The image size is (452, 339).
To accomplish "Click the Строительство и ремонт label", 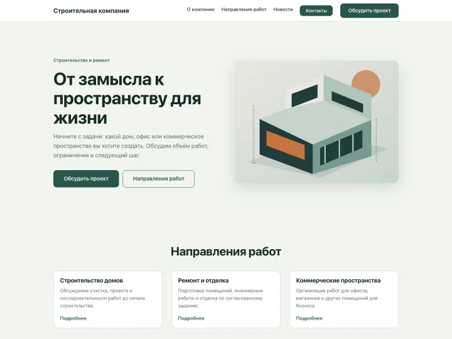I will [x=82, y=60].
